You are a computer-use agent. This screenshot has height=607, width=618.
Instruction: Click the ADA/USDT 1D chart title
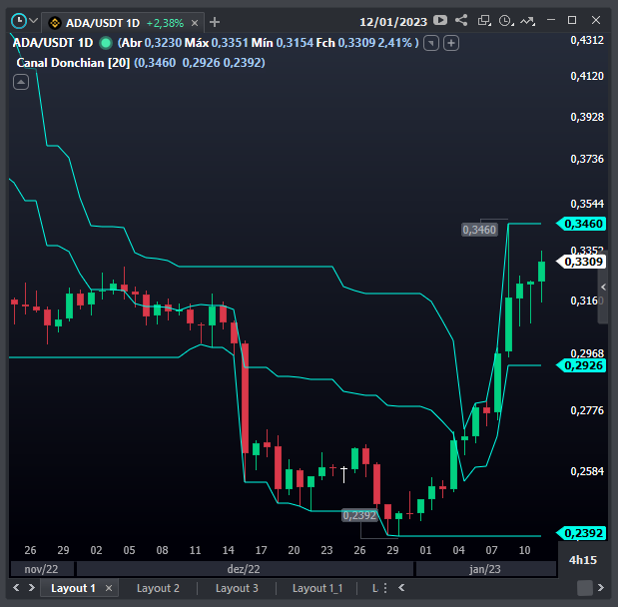pos(53,43)
